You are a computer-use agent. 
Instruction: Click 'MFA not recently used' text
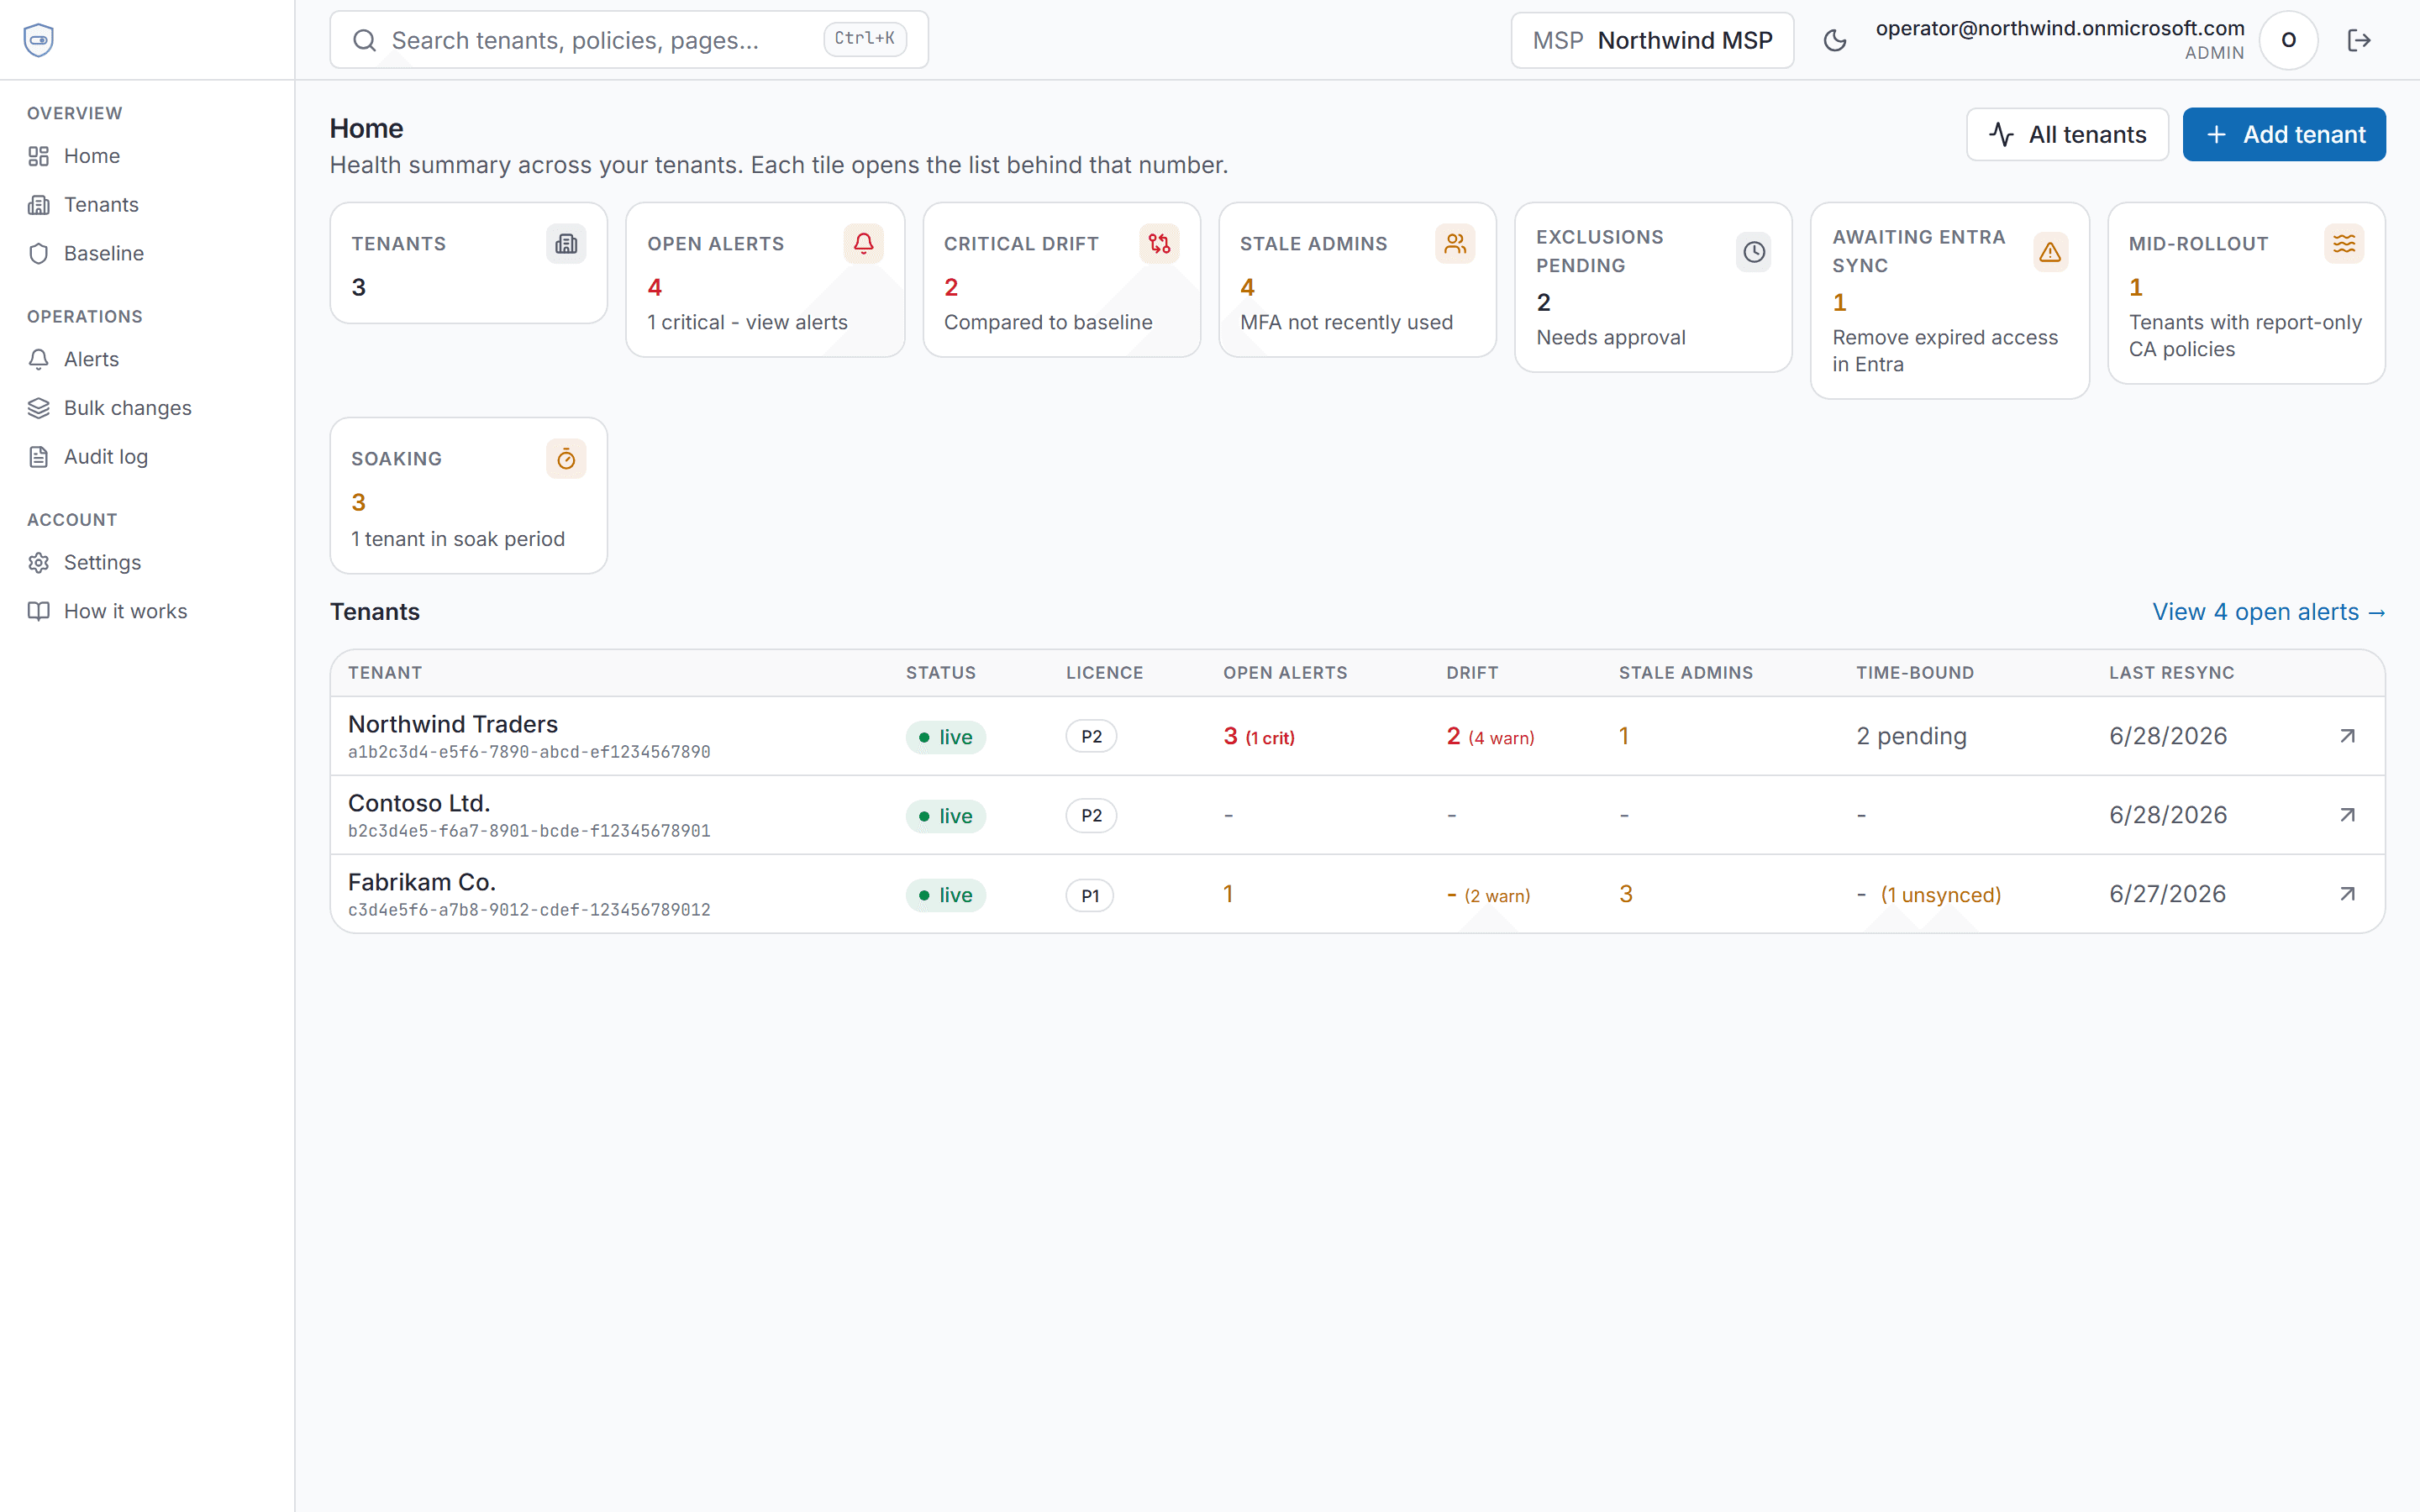click(1346, 322)
